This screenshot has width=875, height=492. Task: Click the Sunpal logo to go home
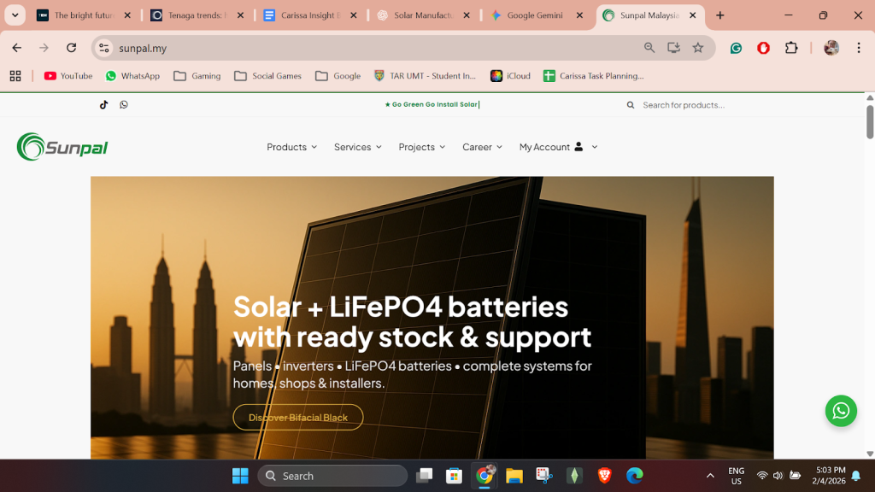click(61, 146)
